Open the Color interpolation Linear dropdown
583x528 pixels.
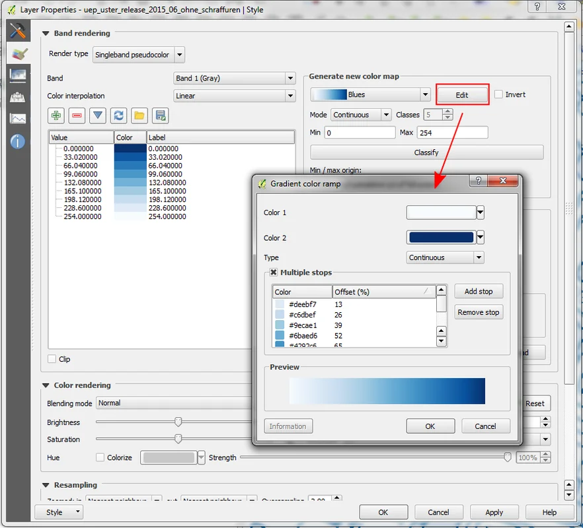(234, 96)
